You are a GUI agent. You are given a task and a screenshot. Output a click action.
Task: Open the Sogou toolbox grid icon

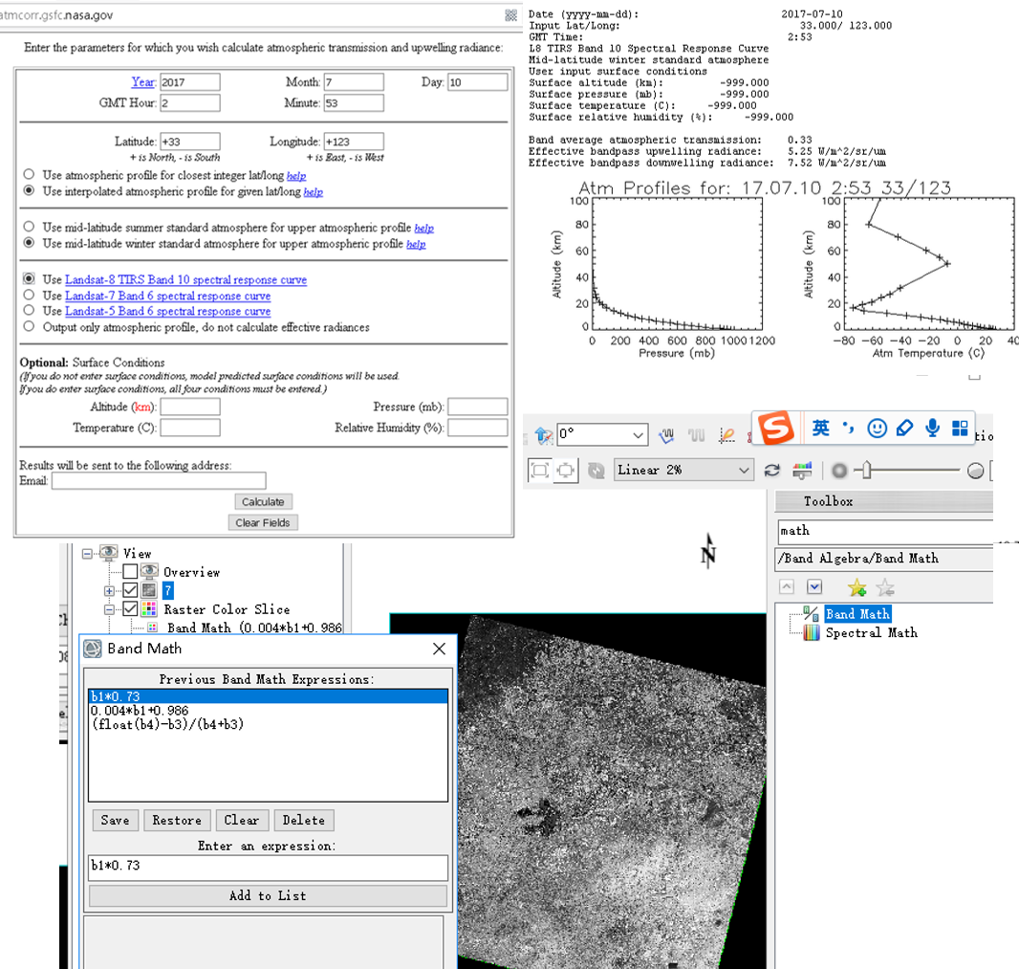[x=960, y=428]
